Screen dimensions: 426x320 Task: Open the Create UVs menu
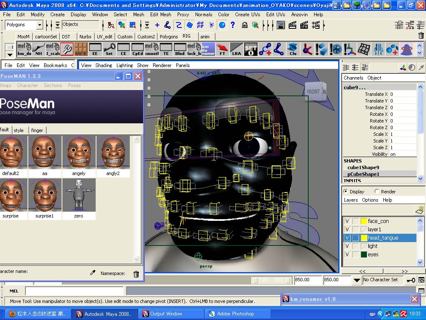(248, 15)
